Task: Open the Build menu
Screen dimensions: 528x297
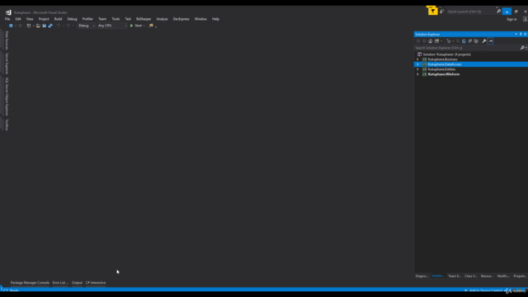Action: 58,19
